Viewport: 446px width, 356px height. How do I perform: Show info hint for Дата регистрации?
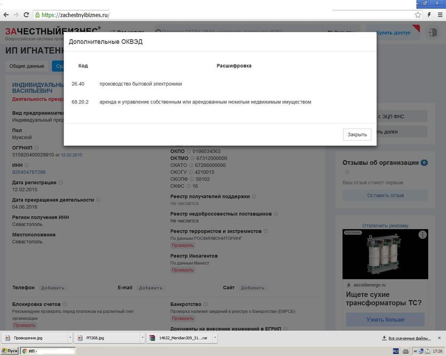(61, 182)
